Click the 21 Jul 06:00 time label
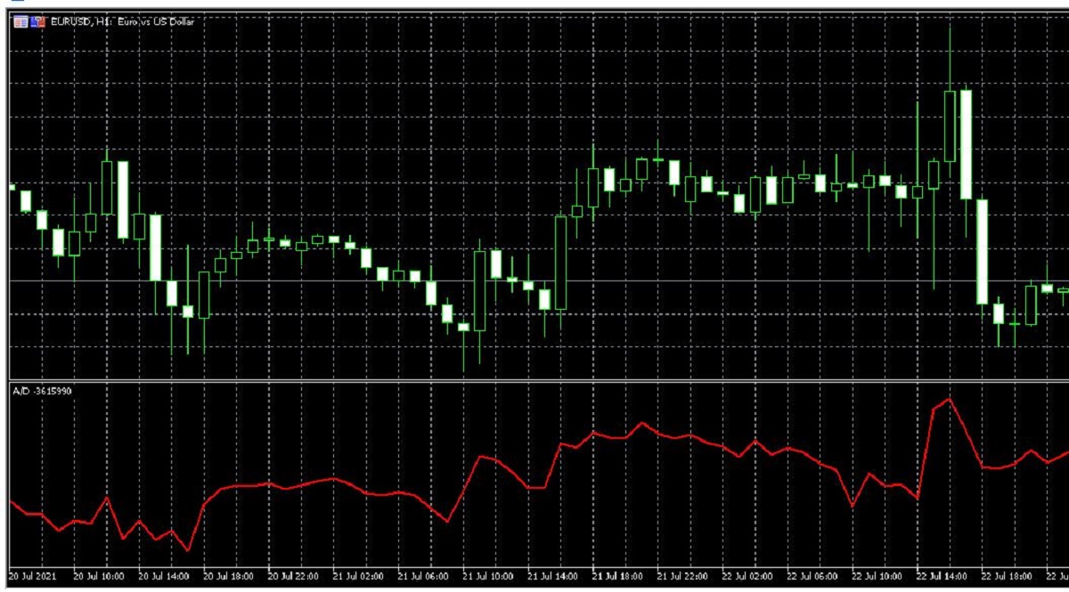Screen dimensions: 1069x592 click(x=424, y=577)
